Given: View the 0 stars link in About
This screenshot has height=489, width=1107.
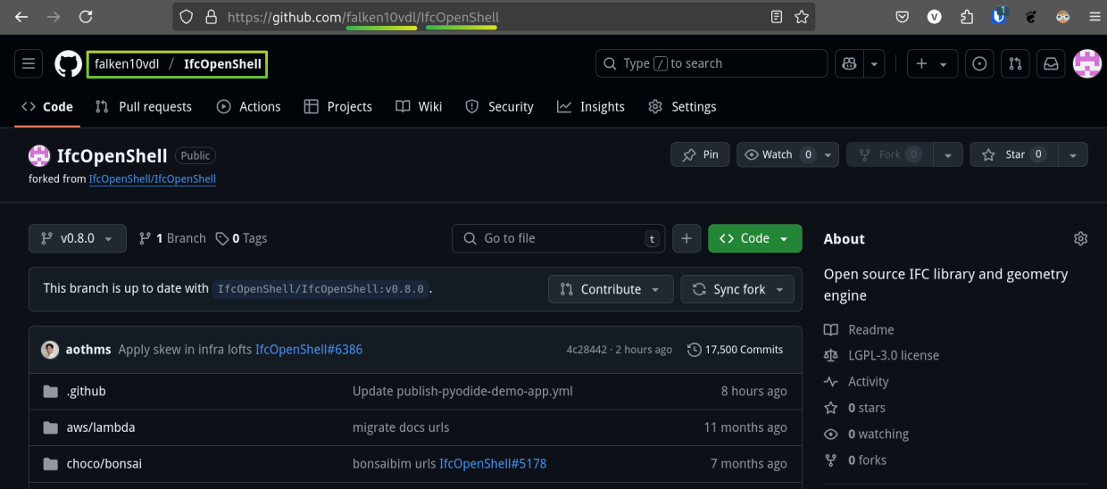Looking at the screenshot, I should click(855, 408).
